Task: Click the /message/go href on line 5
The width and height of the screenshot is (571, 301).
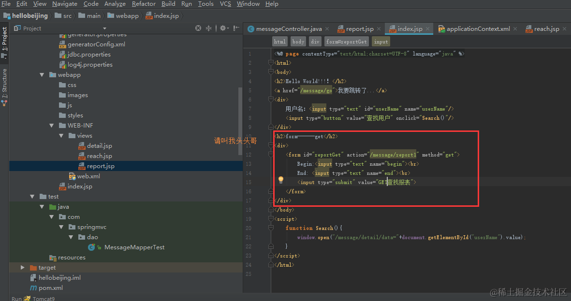Action: 316,90
